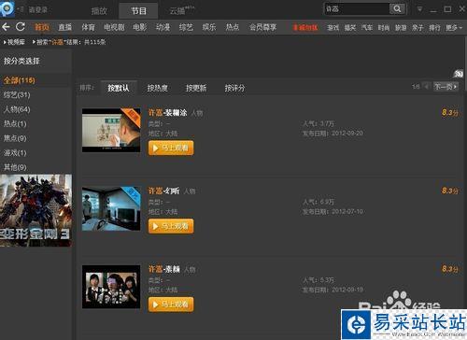Open 综艺 in navigation bar
This screenshot has height=340, width=467.
point(186,27)
